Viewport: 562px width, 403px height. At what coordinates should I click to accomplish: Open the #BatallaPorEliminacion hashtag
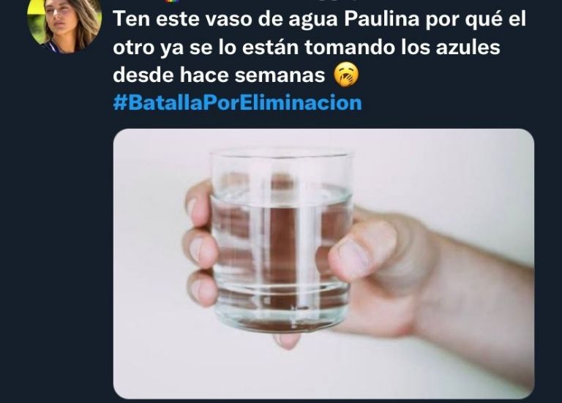coord(237,103)
